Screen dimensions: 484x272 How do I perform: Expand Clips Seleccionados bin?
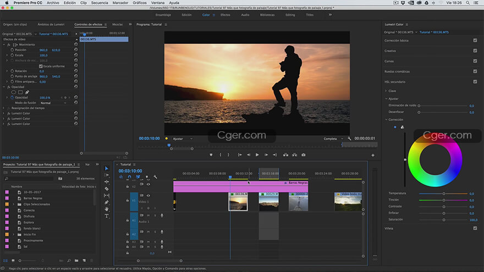coord(14,204)
